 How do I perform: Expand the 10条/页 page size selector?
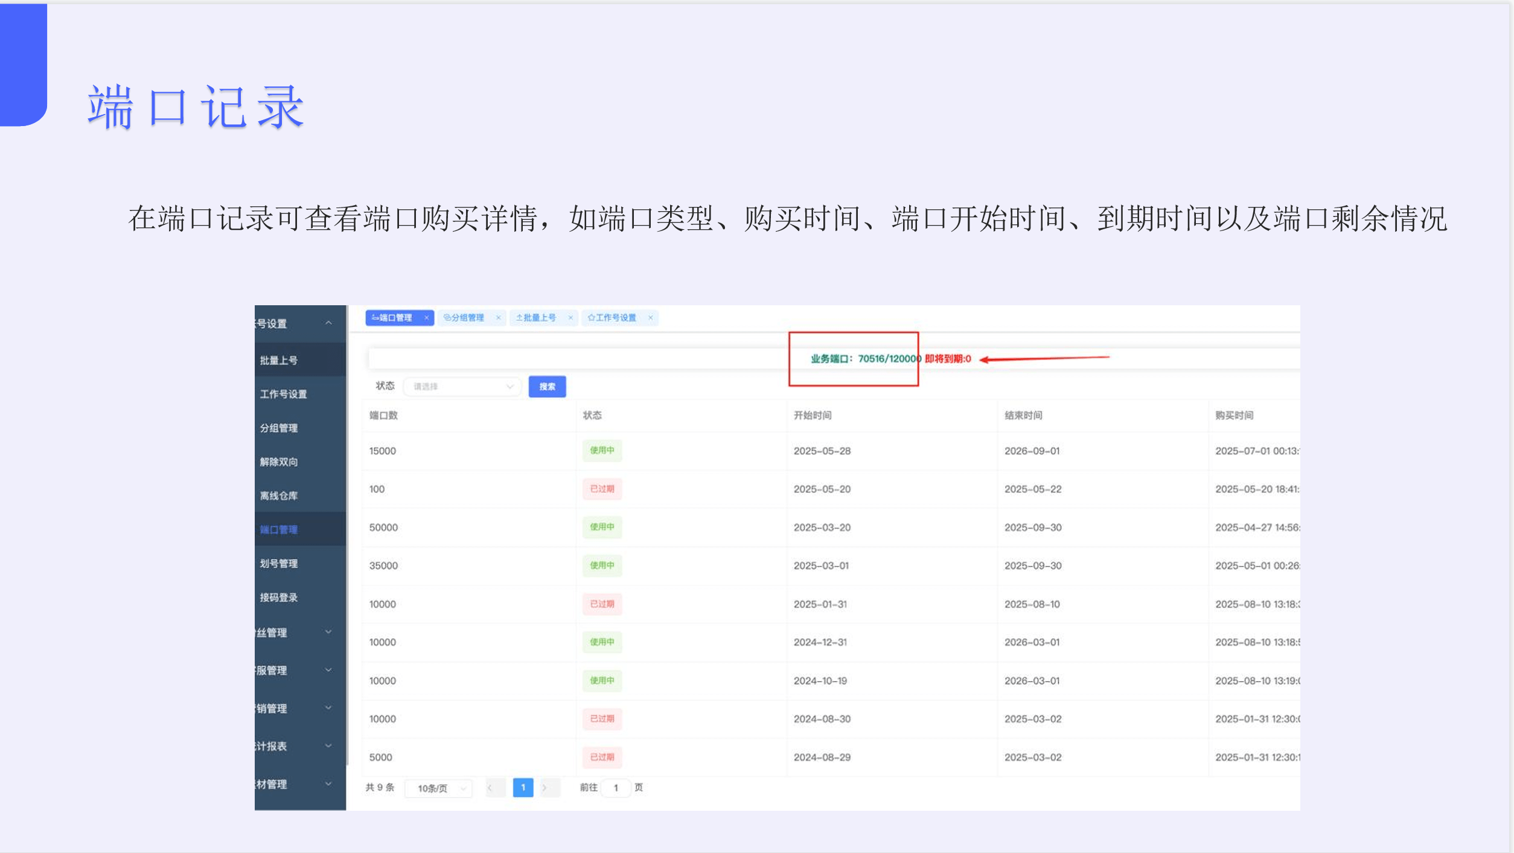pos(438,788)
